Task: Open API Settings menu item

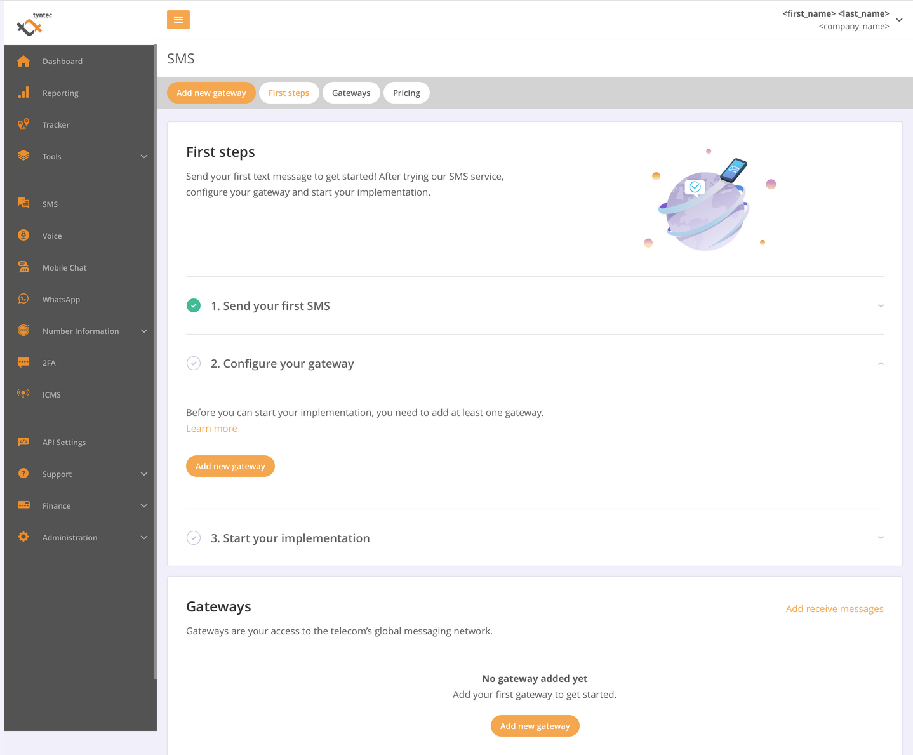Action: (64, 442)
